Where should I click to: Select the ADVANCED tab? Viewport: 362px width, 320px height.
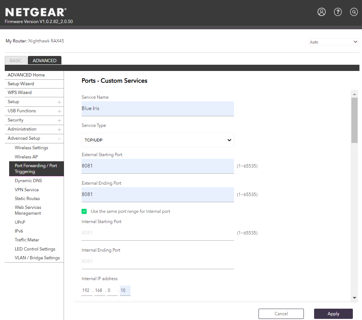point(45,61)
